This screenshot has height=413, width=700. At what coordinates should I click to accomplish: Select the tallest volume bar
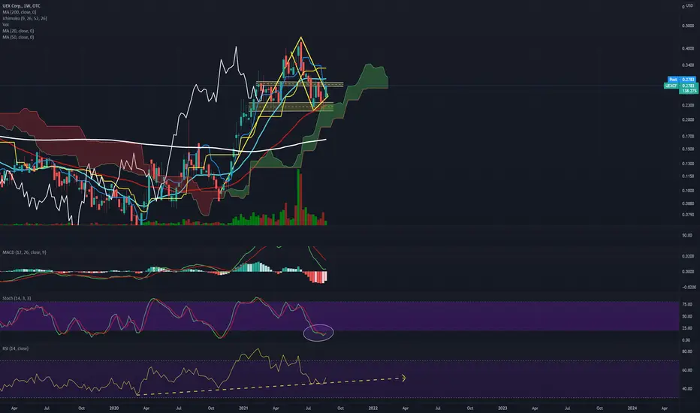297,197
